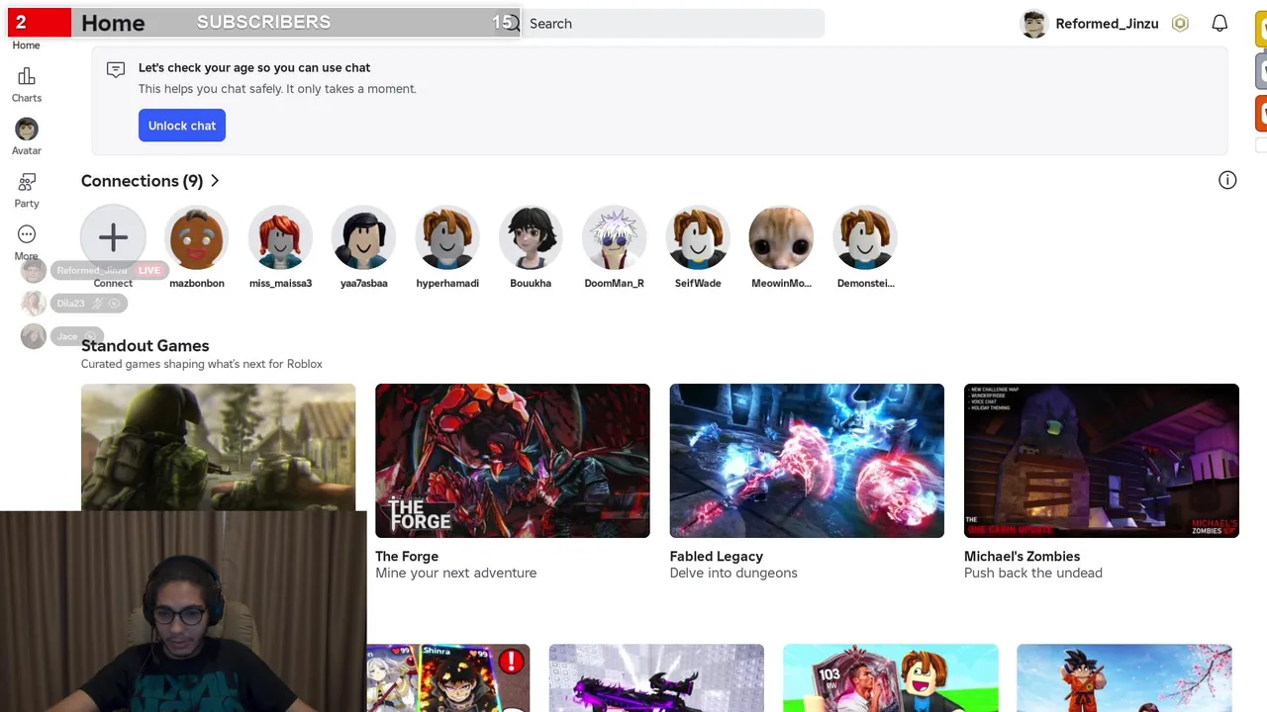Open the Goku cherry blossom game thumbnail
The height and width of the screenshot is (712, 1267).
1124,678
